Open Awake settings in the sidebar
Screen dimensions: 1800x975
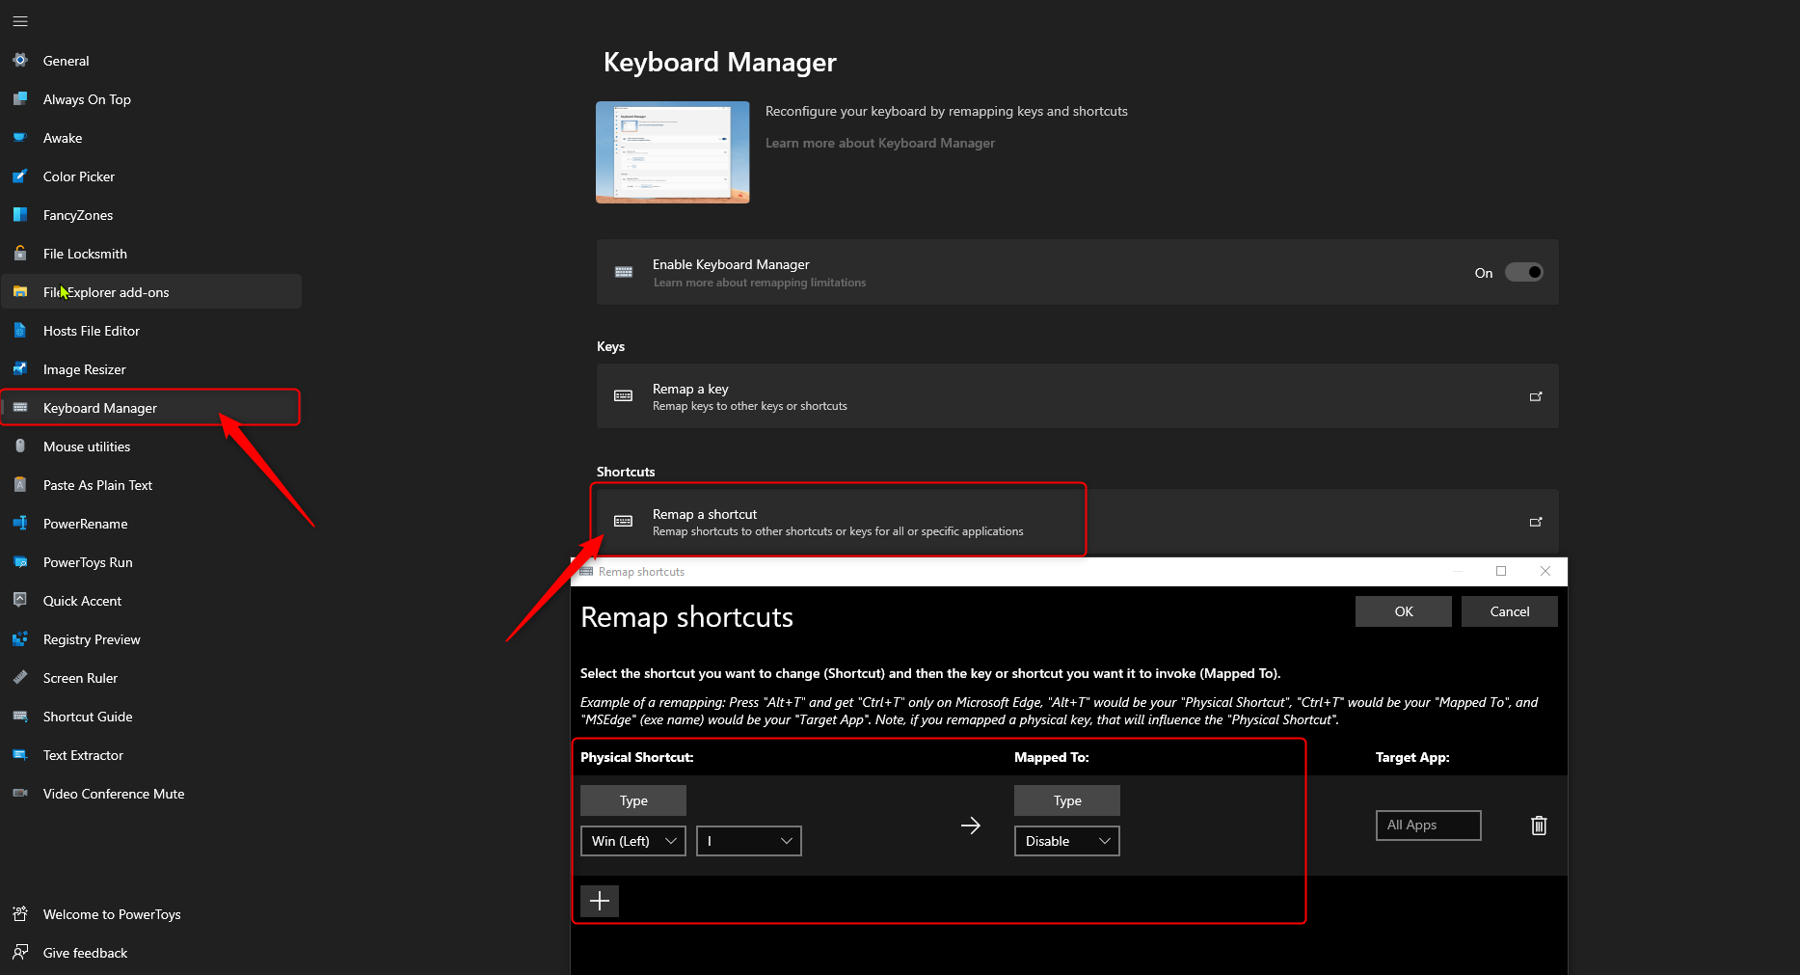point(151,137)
